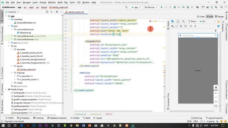Switch editor to Code view
The height and width of the screenshot is (128, 228).
201,17
